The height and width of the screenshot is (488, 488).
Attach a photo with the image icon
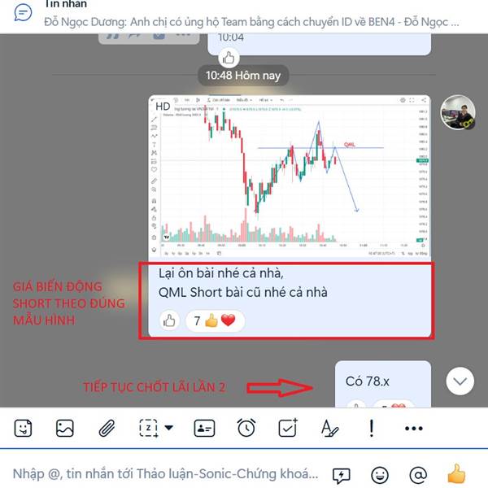click(x=65, y=429)
